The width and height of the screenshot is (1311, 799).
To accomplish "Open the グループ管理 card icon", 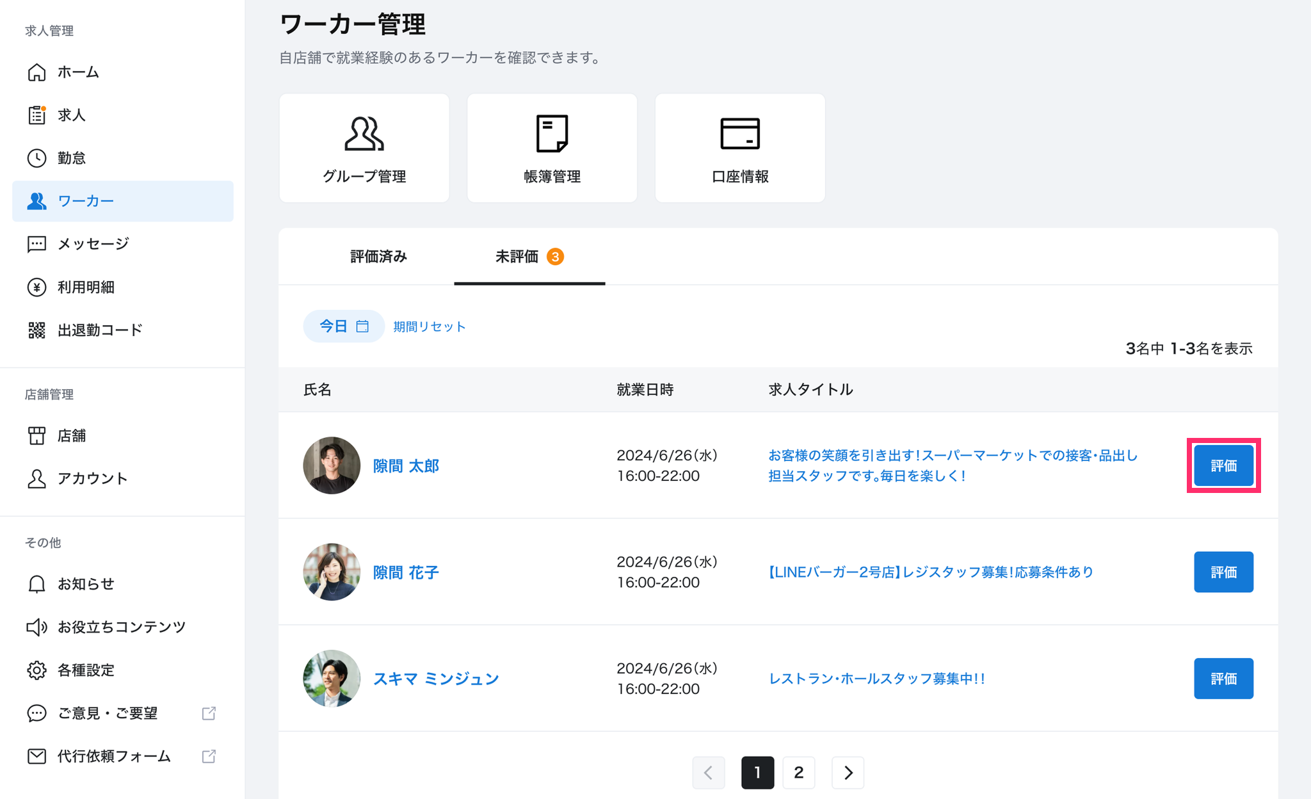I will (x=364, y=134).
